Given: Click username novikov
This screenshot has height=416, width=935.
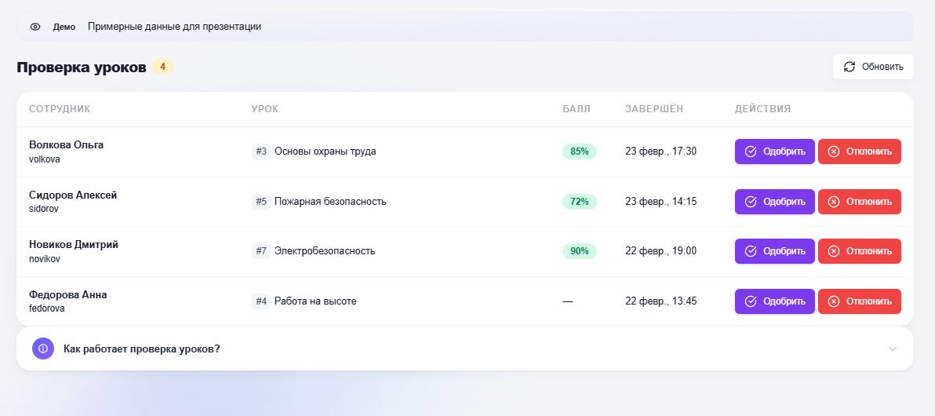Looking at the screenshot, I should point(45,259).
